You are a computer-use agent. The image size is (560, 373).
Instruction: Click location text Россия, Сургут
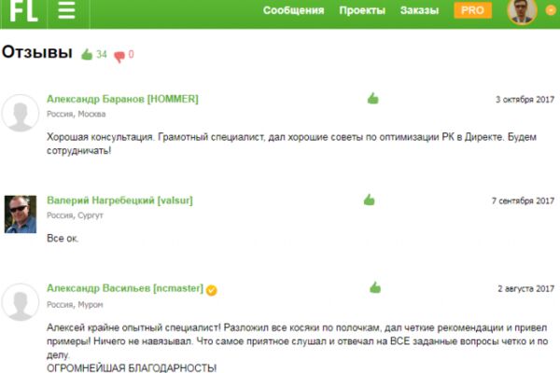tap(75, 215)
